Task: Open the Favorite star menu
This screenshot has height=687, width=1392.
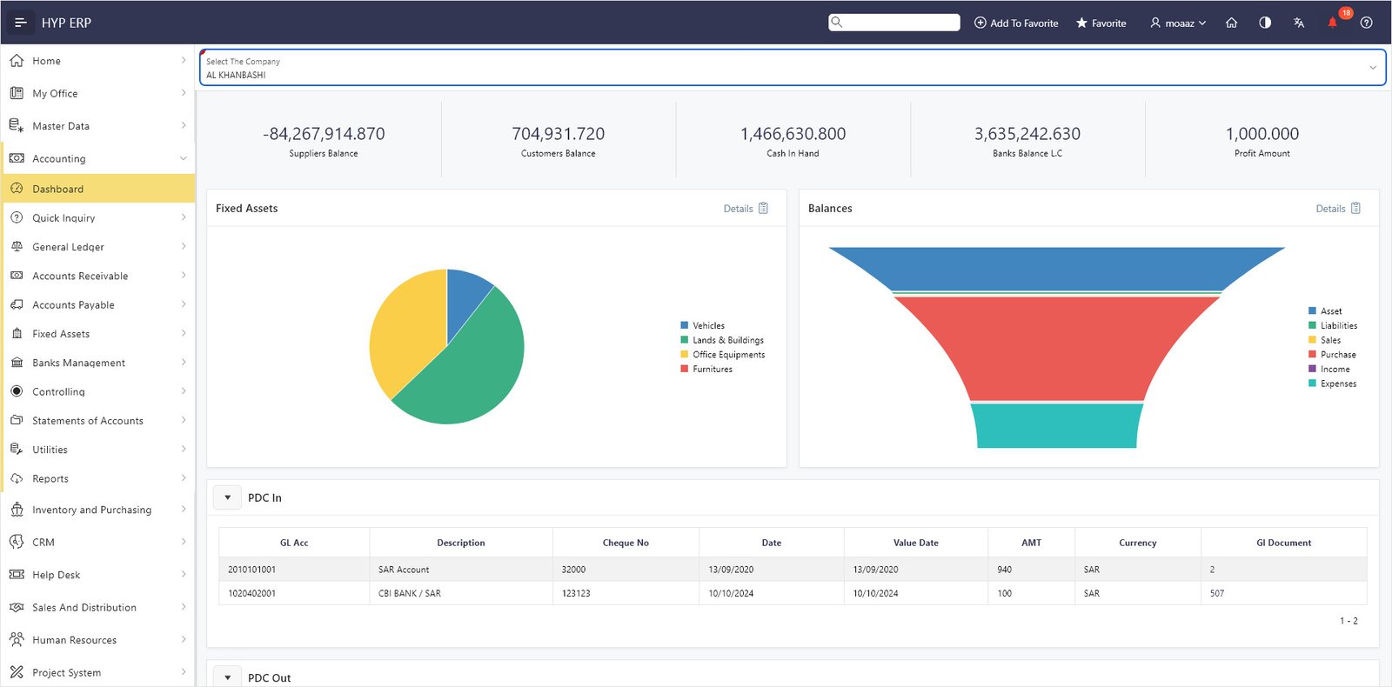Action: pos(1101,23)
